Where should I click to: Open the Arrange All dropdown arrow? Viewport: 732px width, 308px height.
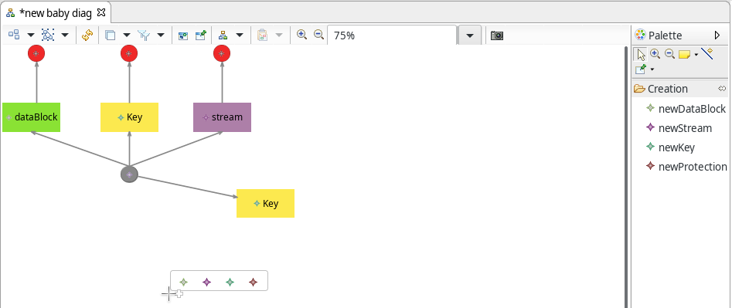pyautogui.click(x=31, y=35)
